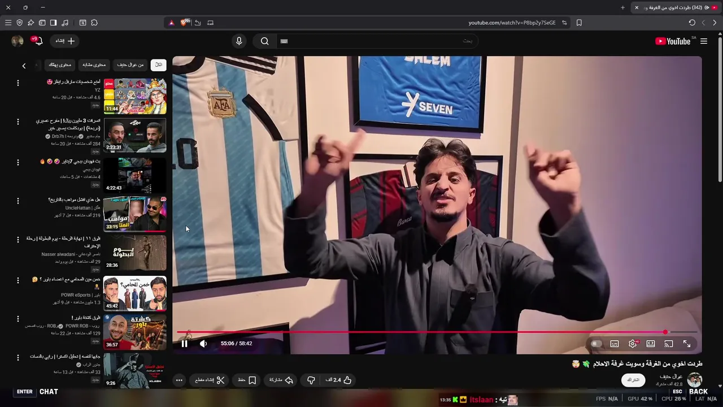Click the address bar URL
This screenshot has height=407, width=723.
click(512, 23)
